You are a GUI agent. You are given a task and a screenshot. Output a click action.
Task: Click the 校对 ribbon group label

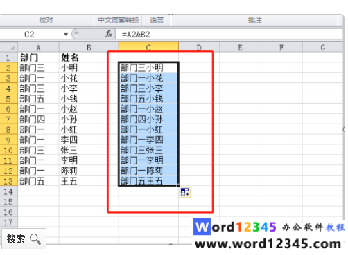pos(46,20)
